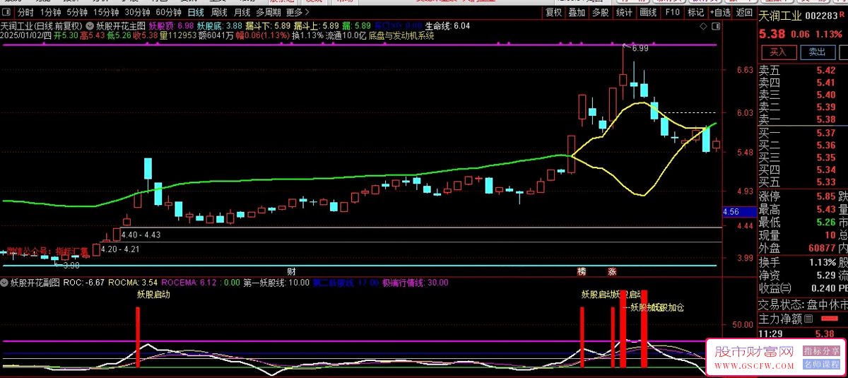Click the 妖股启动 signal label at left

[153, 295]
